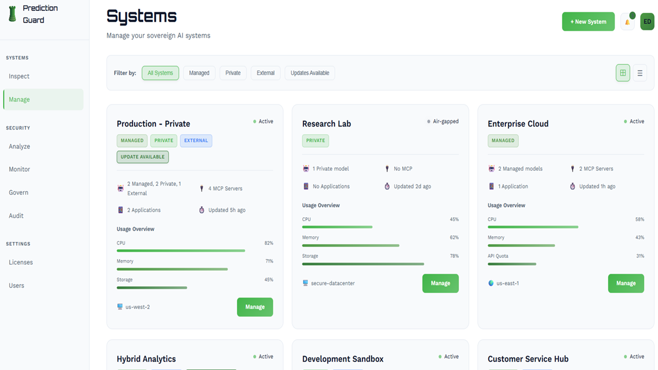Click the Prediction Guard rook logo
Image resolution: width=658 pixels, height=370 pixels.
[x=12, y=14]
